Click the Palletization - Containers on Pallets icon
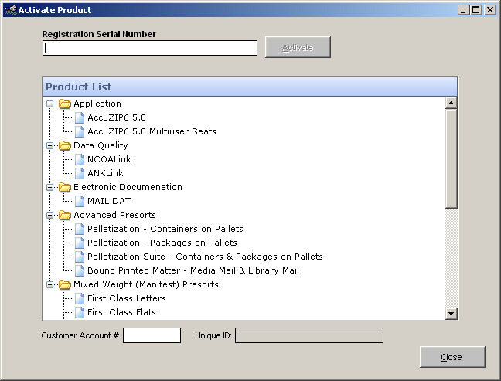This screenshot has height=381, width=501. (x=79, y=229)
